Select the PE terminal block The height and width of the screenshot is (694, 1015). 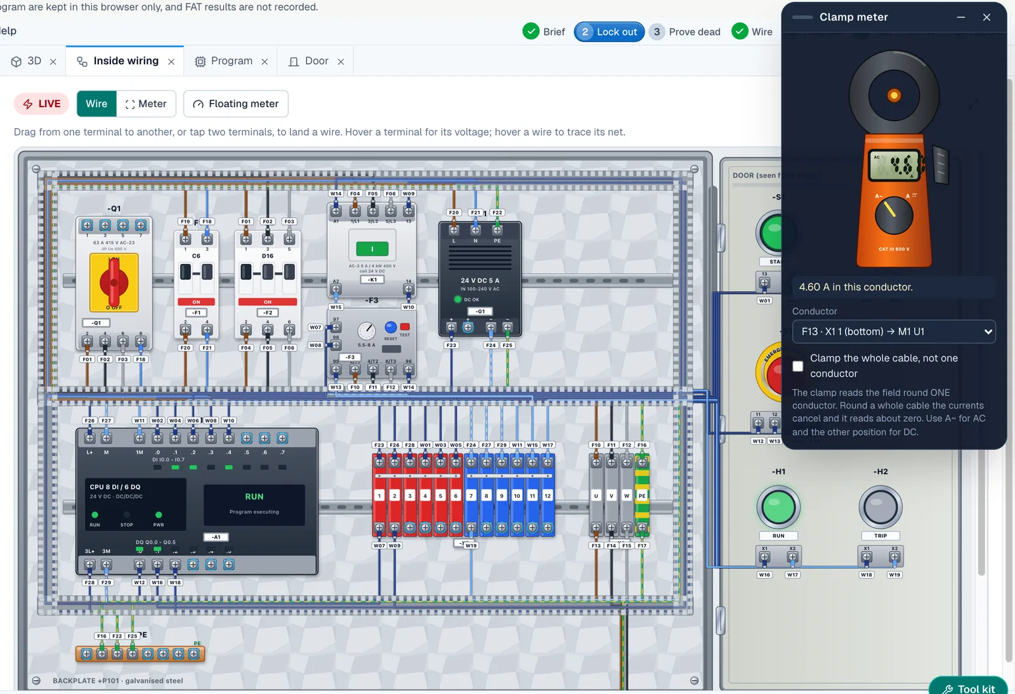click(642, 495)
